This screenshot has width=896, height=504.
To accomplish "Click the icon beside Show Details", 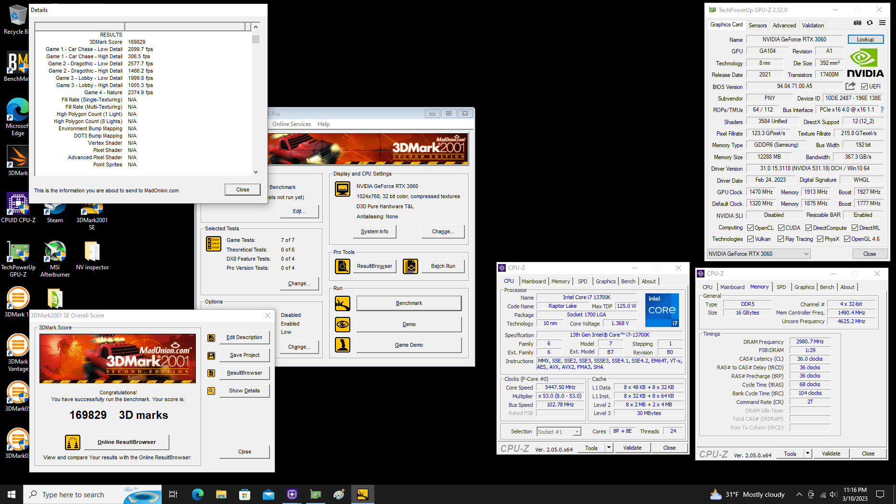I will [211, 391].
